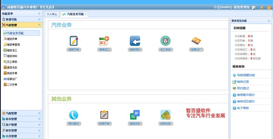
Task: Select the 完工审核 checkmark icon
Action: click(166, 41)
